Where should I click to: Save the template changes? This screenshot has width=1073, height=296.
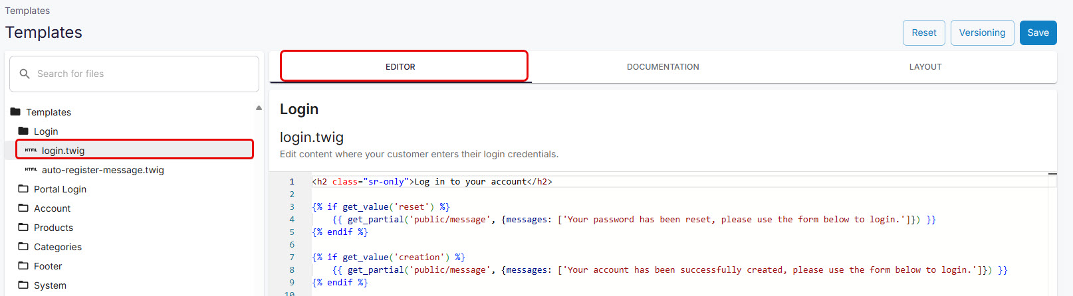[x=1037, y=33]
